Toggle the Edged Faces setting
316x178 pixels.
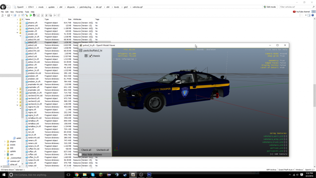275,63
